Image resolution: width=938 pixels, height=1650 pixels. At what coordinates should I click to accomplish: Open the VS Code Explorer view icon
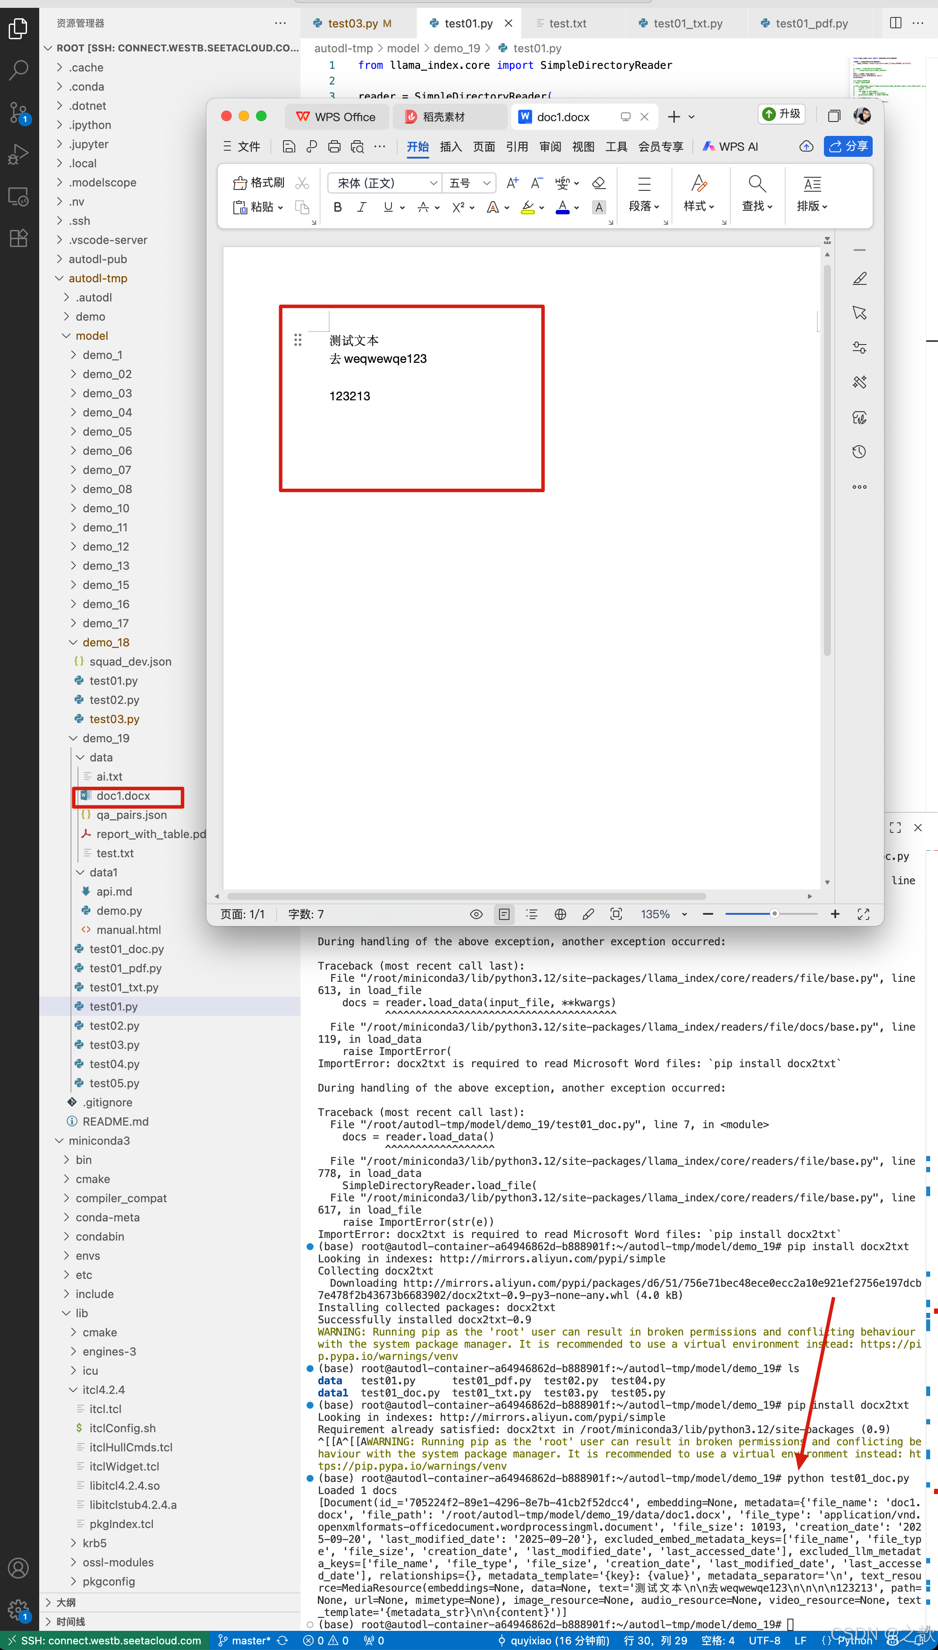[x=19, y=28]
